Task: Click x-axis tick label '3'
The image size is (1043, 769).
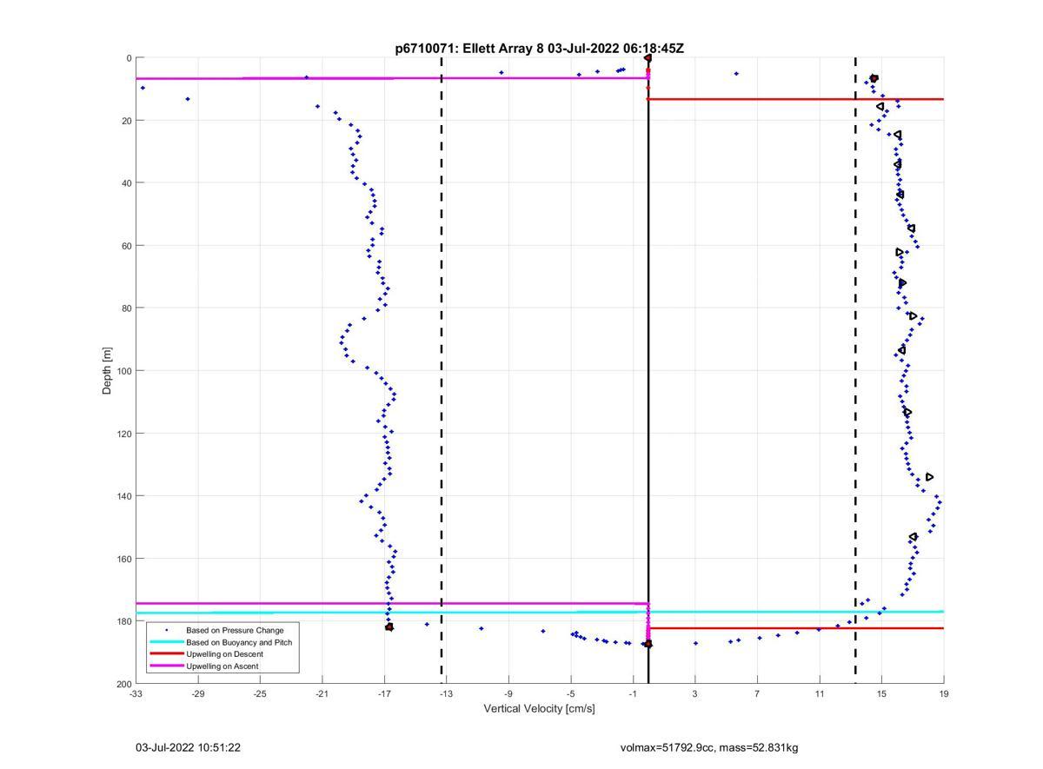Action: pyautogui.click(x=695, y=693)
